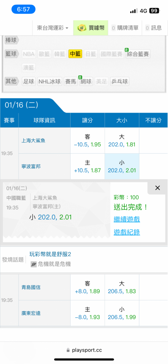
Task: Open the 購牌清單 menu item
Action: (125, 28)
